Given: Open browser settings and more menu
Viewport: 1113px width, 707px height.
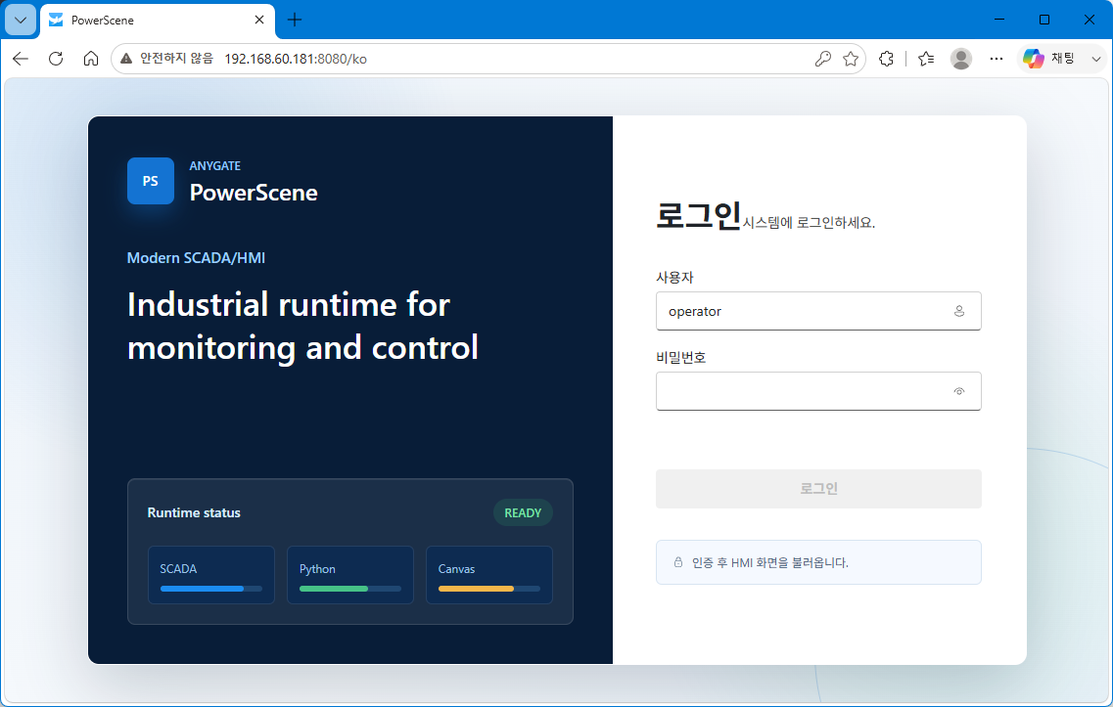Looking at the screenshot, I should tap(996, 59).
